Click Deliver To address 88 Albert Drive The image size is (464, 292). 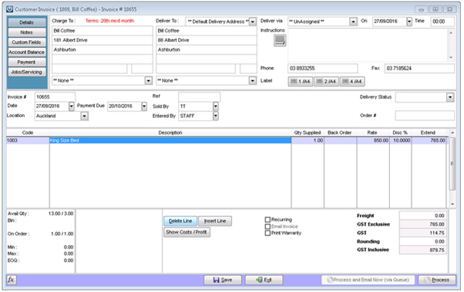207,40
